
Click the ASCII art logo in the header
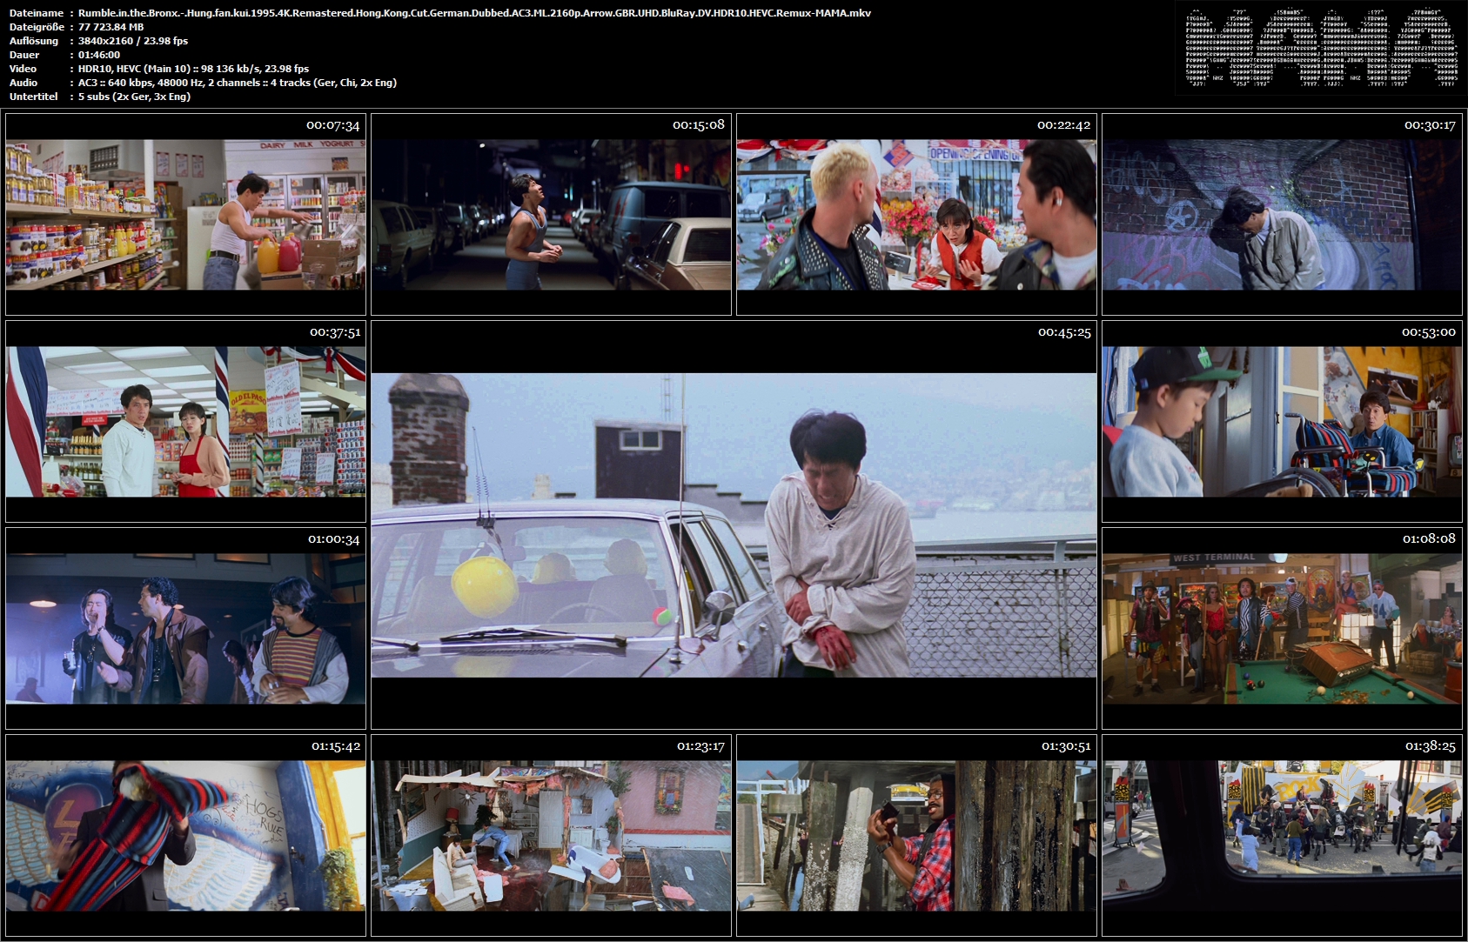(x=1321, y=48)
